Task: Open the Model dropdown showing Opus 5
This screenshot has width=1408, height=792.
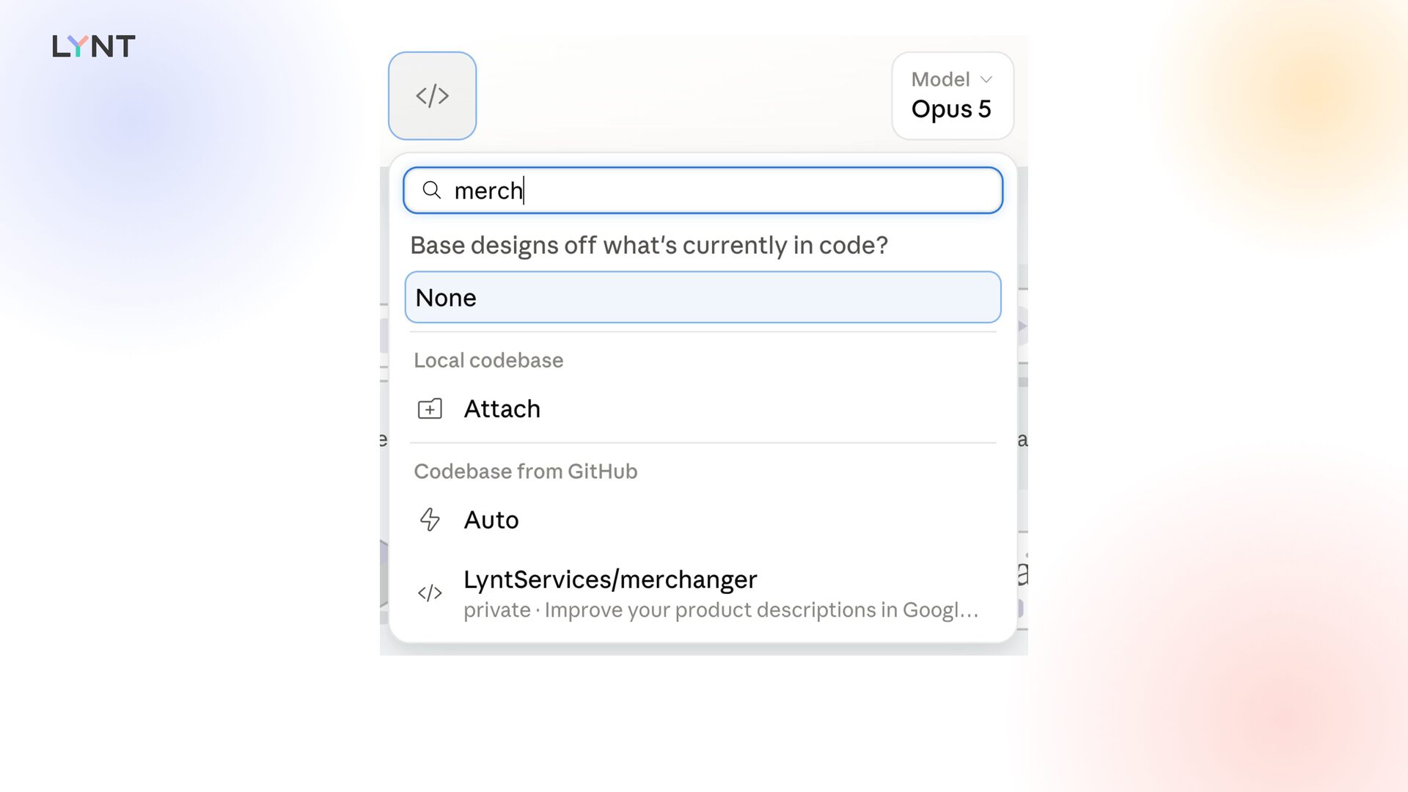Action: (953, 95)
